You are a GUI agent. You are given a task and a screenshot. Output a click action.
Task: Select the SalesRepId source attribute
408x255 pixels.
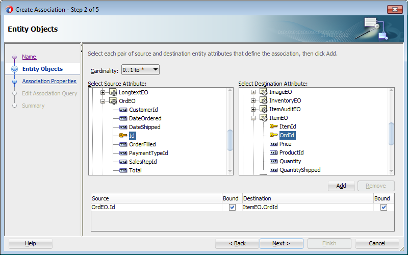pyautogui.click(x=143, y=162)
